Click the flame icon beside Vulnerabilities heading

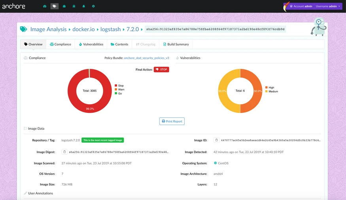[178, 58]
